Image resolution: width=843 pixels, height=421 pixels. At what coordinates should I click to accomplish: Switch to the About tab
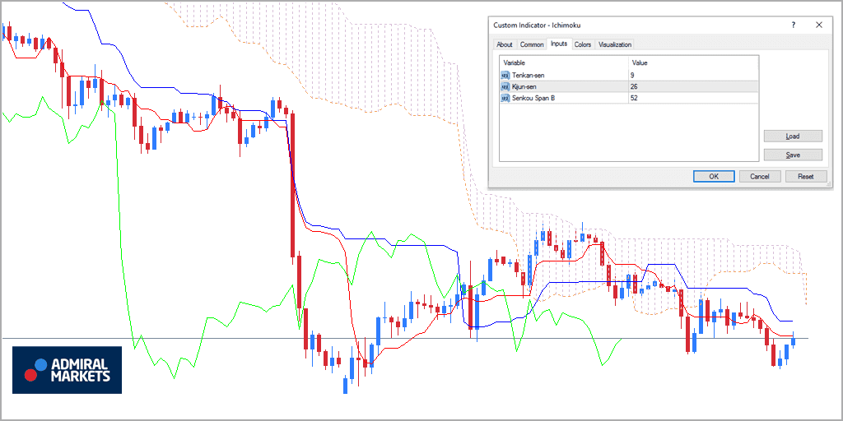point(505,44)
